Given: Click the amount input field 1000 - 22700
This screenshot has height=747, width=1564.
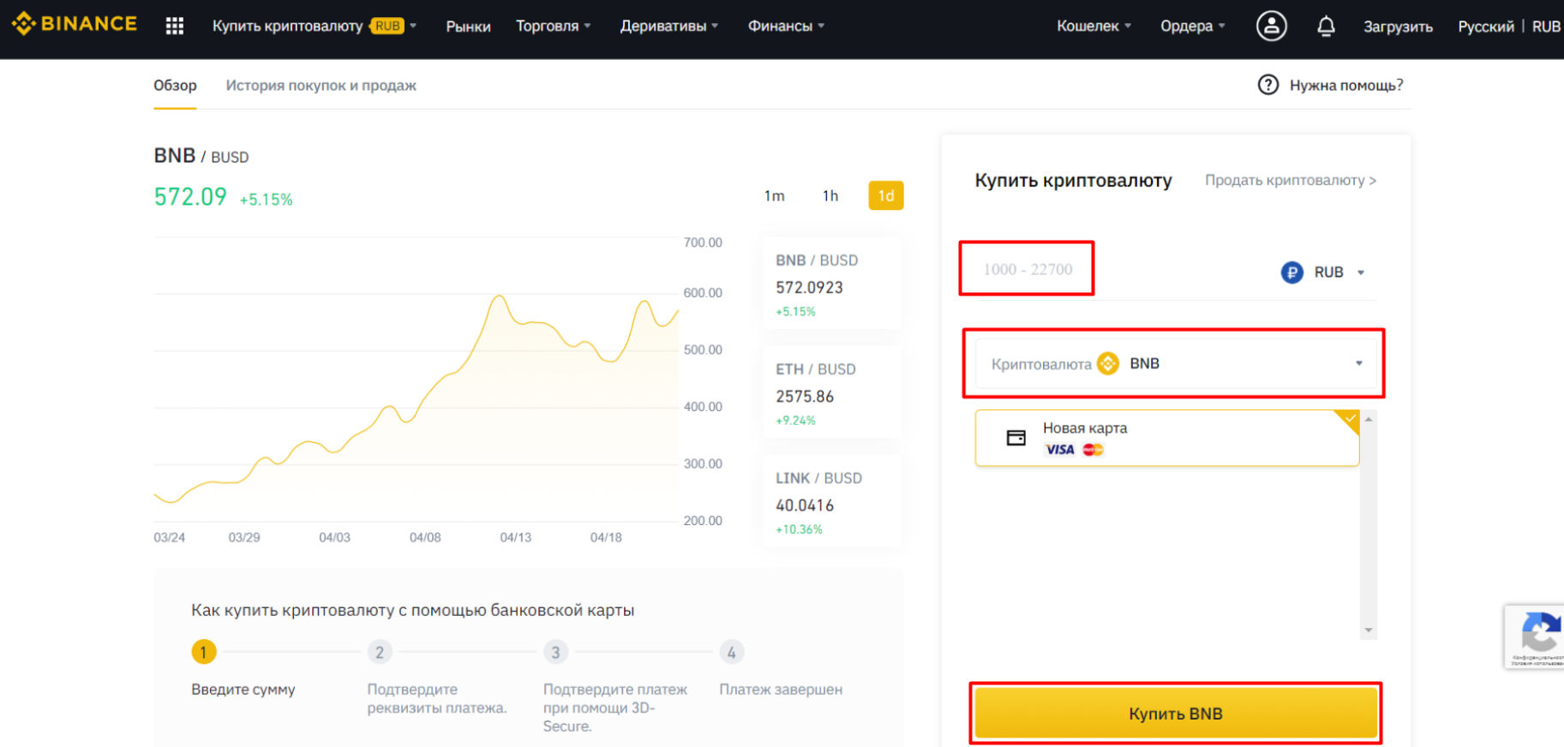Looking at the screenshot, I should (1027, 270).
